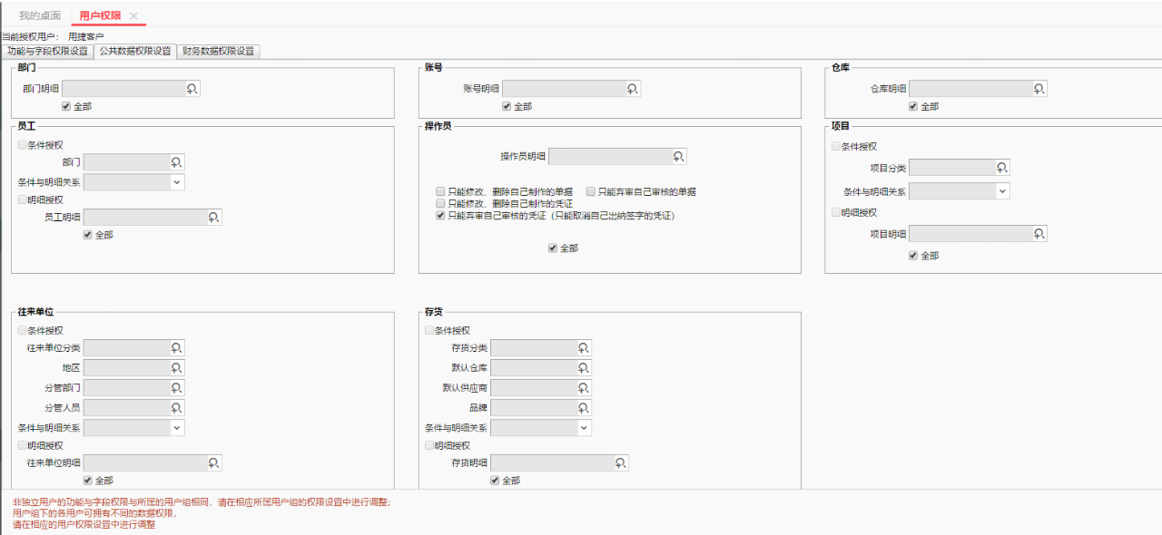
Task: Click the magnifier icon for 存货明细
Action: tap(621, 463)
